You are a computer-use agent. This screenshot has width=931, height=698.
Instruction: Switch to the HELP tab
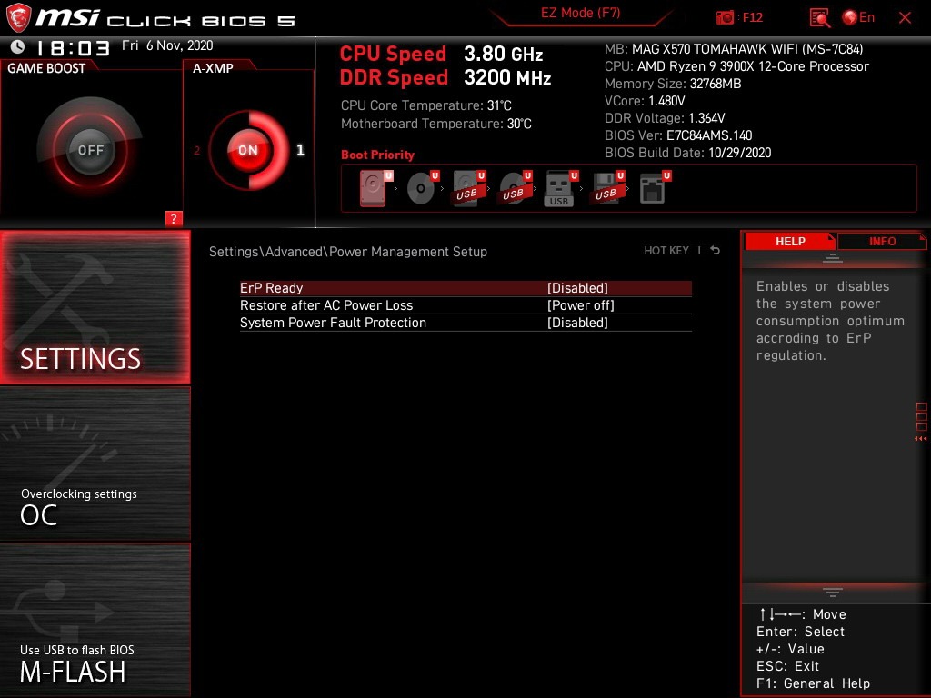pyautogui.click(x=790, y=241)
